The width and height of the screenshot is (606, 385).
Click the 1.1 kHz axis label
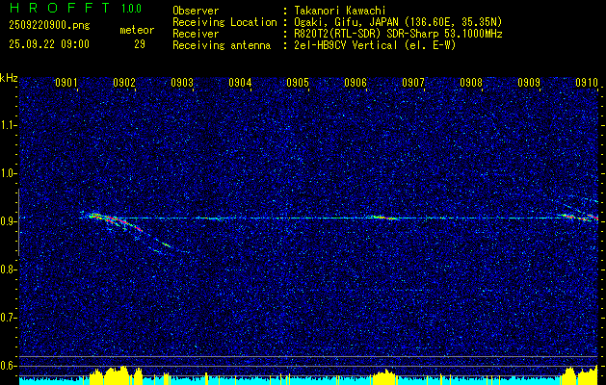(8, 125)
